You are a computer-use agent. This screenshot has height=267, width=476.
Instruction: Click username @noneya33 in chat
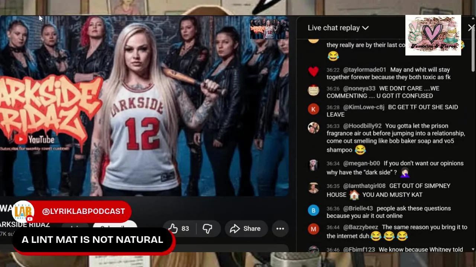(359, 88)
